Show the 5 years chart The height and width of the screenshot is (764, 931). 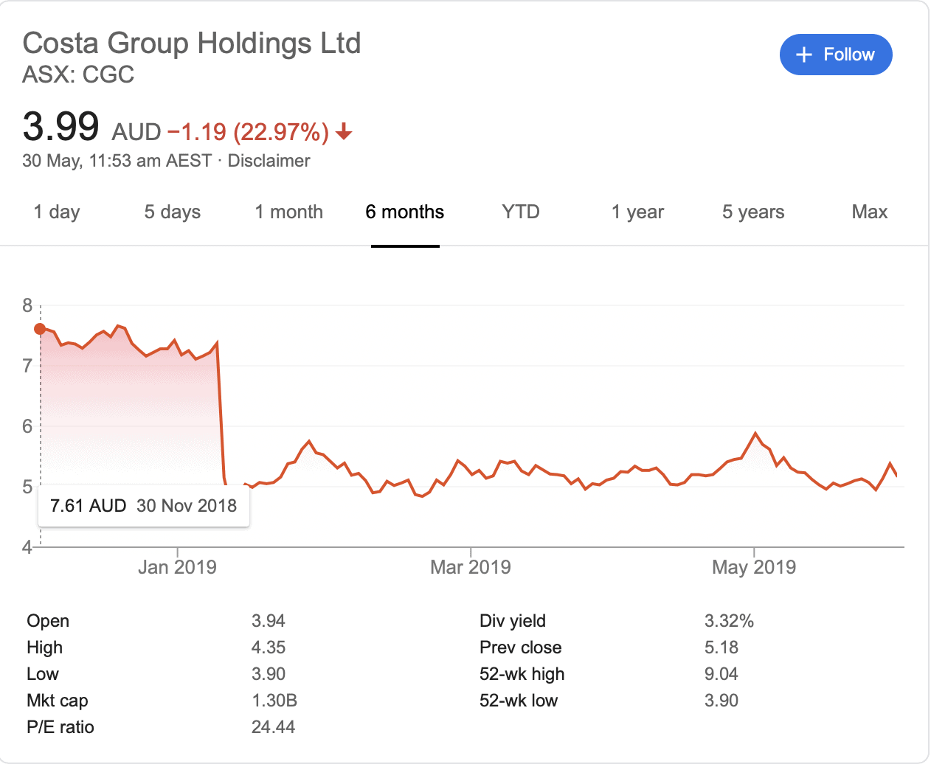753,212
